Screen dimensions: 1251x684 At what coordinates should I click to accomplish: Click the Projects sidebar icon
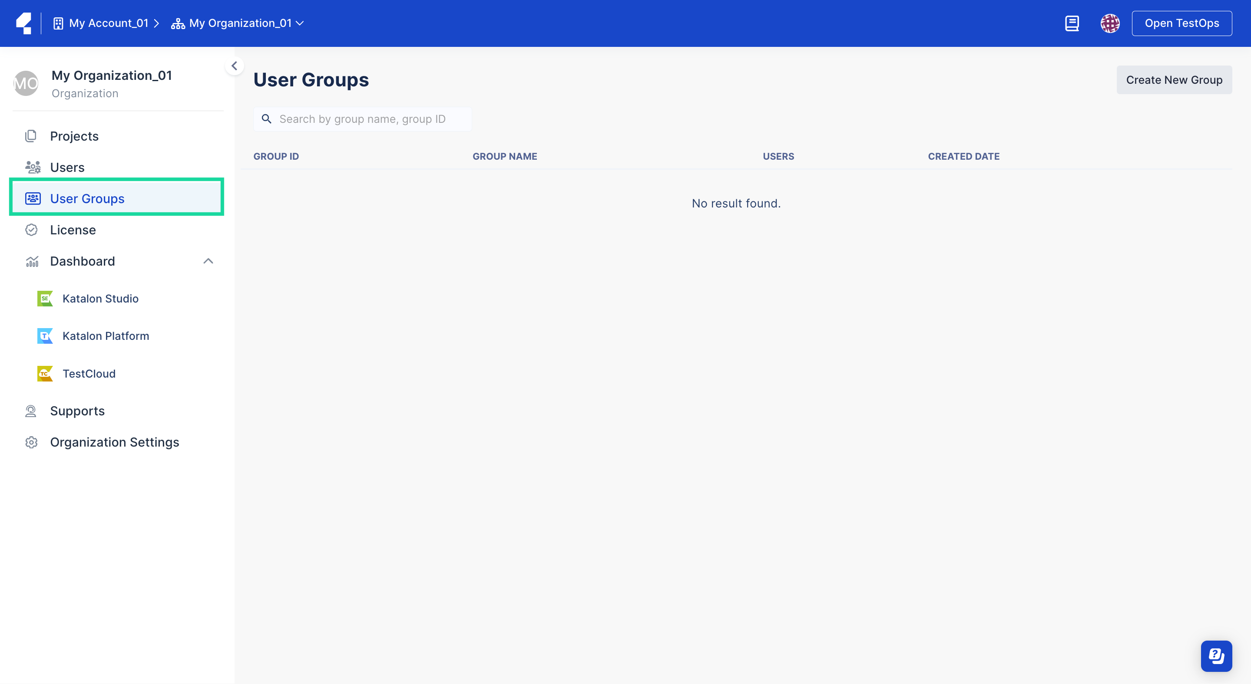tap(30, 135)
